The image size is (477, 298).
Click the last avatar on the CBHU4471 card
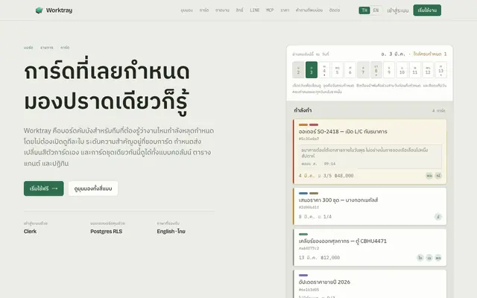[x=438, y=258]
